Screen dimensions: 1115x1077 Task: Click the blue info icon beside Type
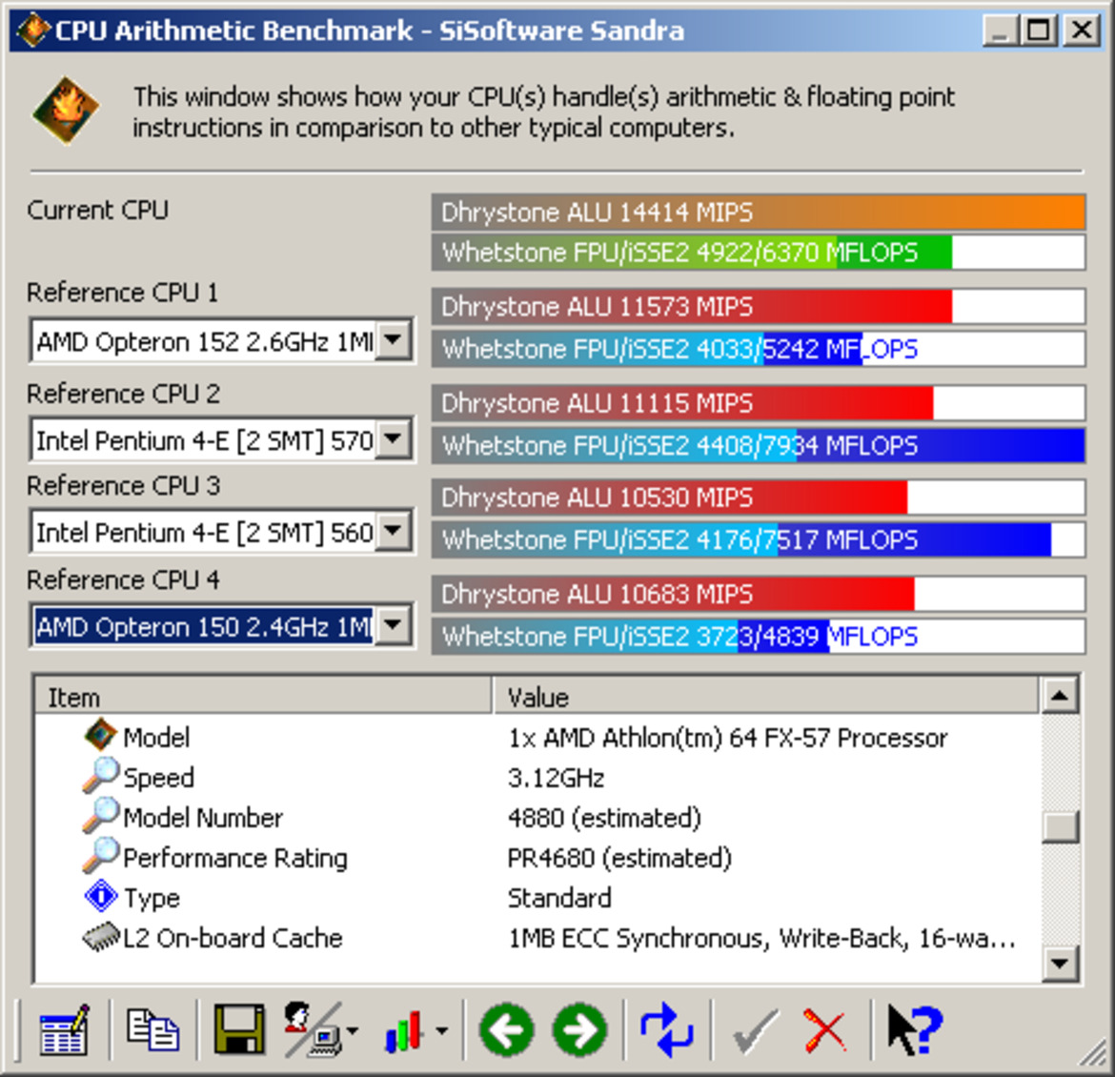tap(101, 896)
